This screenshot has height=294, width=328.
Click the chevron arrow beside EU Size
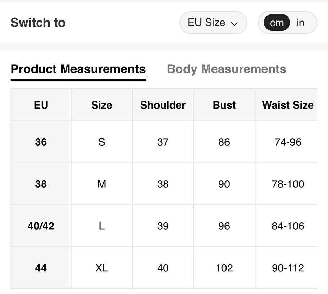click(234, 24)
